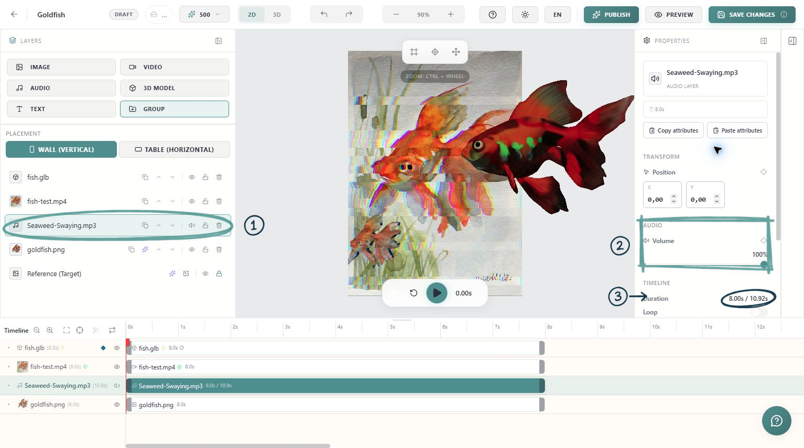Viewport: 804px width, 448px height.
Task: Mute the Seaweed-Swaying.mp3 layer in Layers
Action: 192,225
